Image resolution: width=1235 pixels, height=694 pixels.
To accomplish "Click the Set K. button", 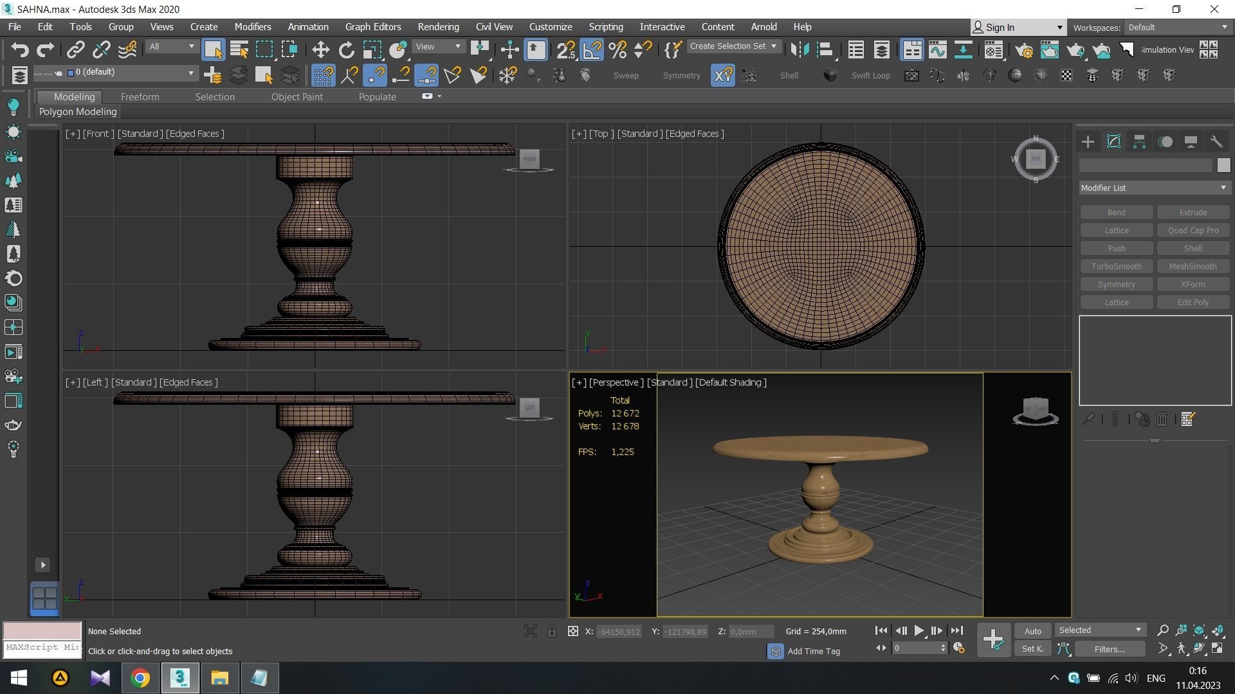I will coord(1032,649).
